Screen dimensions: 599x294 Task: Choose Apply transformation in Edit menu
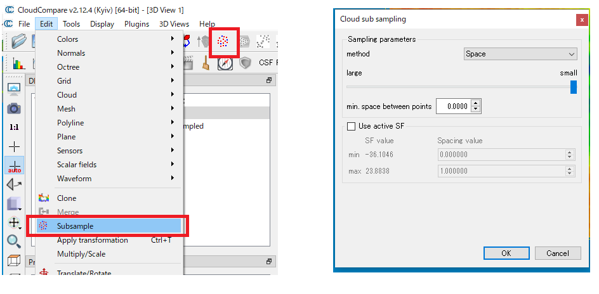pyautogui.click(x=109, y=240)
